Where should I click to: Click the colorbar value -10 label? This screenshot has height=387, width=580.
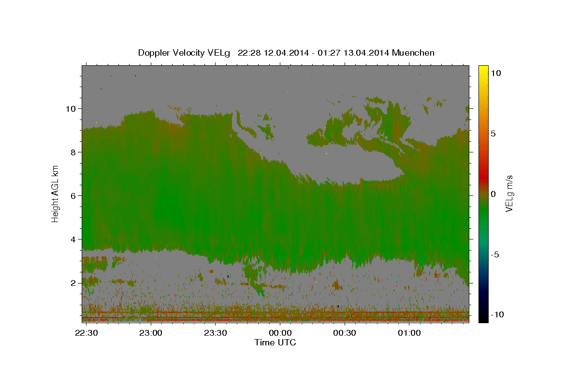click(x=497, y=314)
